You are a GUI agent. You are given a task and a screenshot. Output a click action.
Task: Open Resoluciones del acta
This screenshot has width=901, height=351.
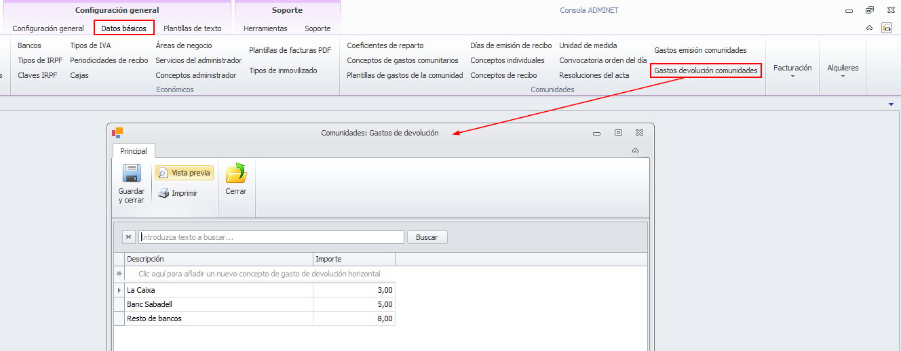(594, 75)
